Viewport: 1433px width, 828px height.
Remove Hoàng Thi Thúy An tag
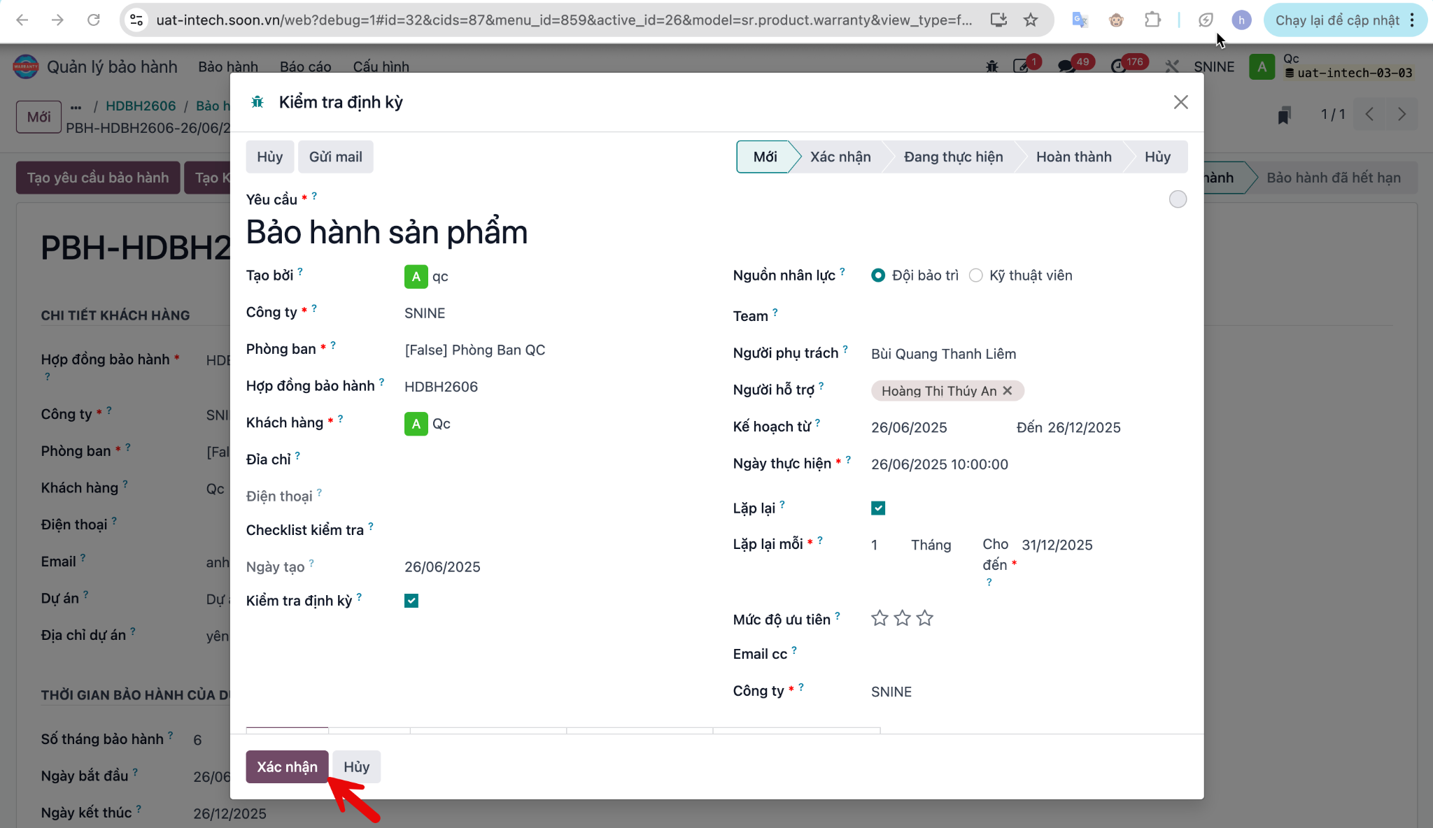(x=1008, y=391)
